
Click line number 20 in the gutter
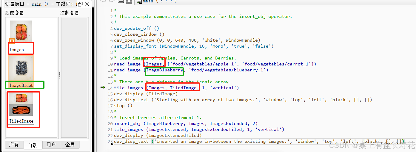[110, 124]
